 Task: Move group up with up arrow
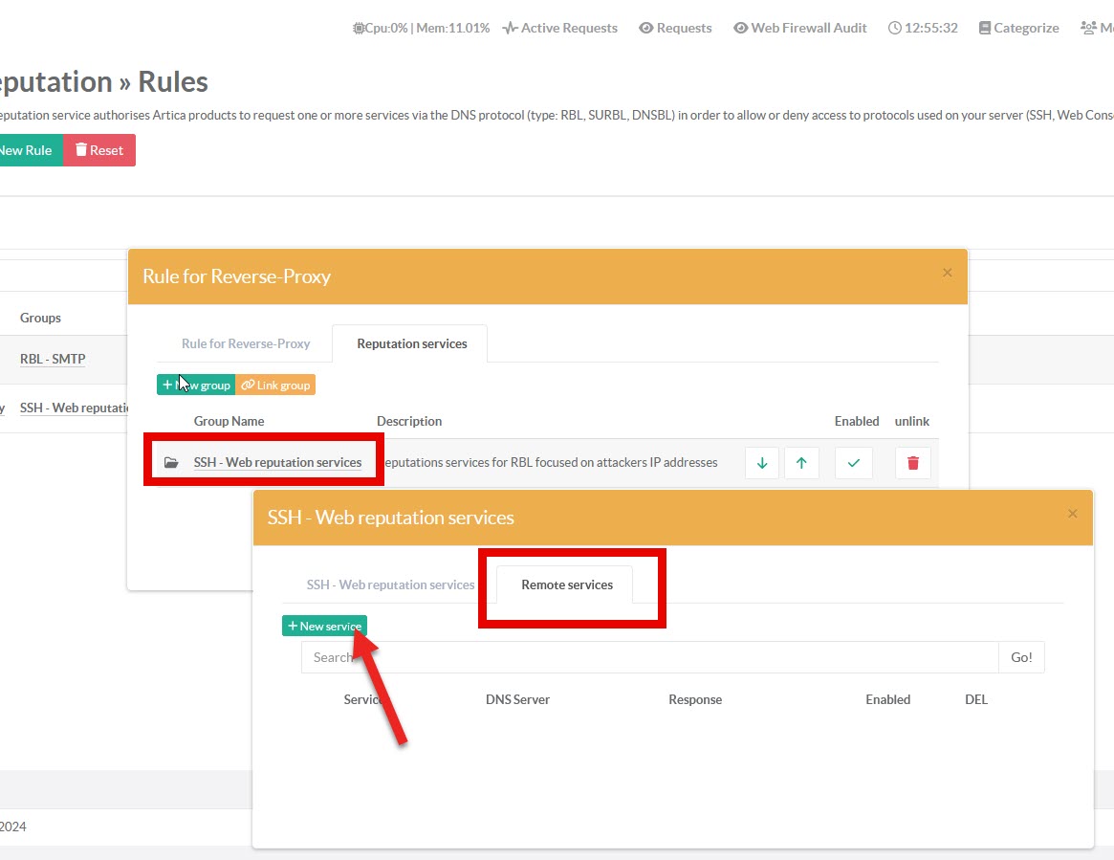(x=801, y=463)
